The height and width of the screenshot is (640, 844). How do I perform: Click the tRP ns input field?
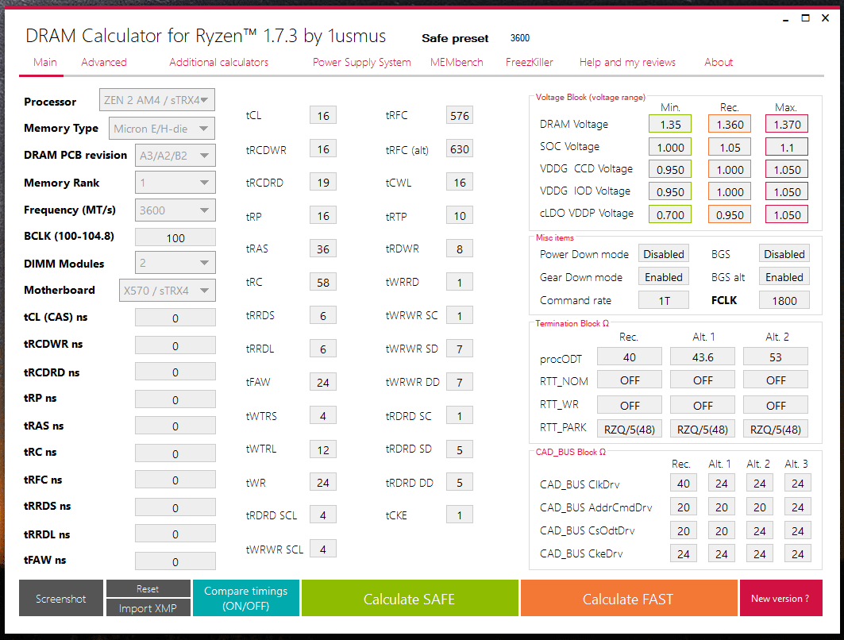pyautogui.click(x=175, y=399)
